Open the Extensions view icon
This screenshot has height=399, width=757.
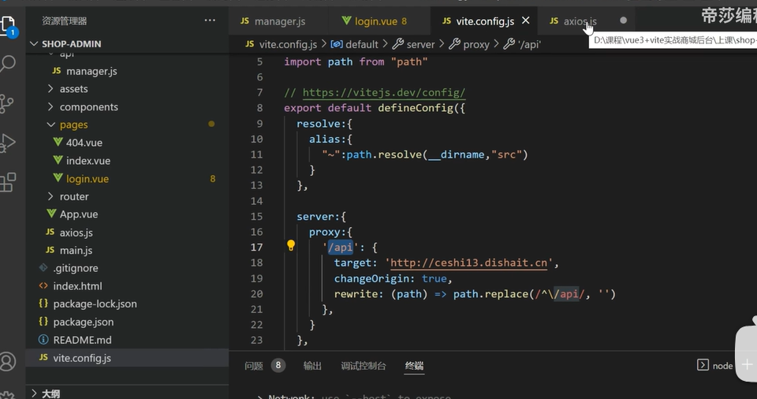[x=9, y=182]
